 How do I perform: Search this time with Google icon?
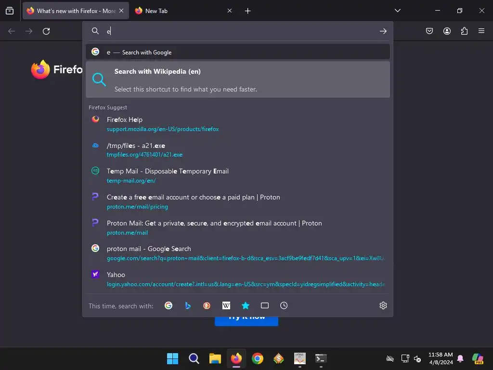[x=169, y=305]
